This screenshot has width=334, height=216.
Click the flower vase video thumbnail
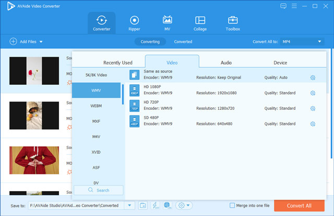coord(34,71)
